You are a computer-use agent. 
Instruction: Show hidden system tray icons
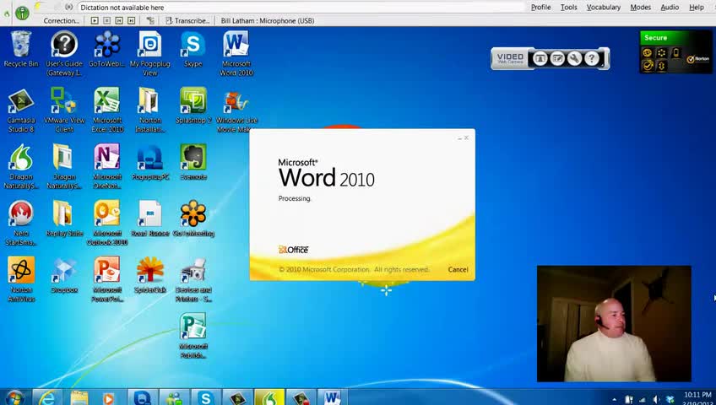[614, 400]
